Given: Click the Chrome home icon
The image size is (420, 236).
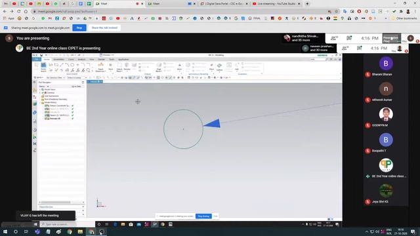Looking at the screenshot, I should tap(26, 11).
